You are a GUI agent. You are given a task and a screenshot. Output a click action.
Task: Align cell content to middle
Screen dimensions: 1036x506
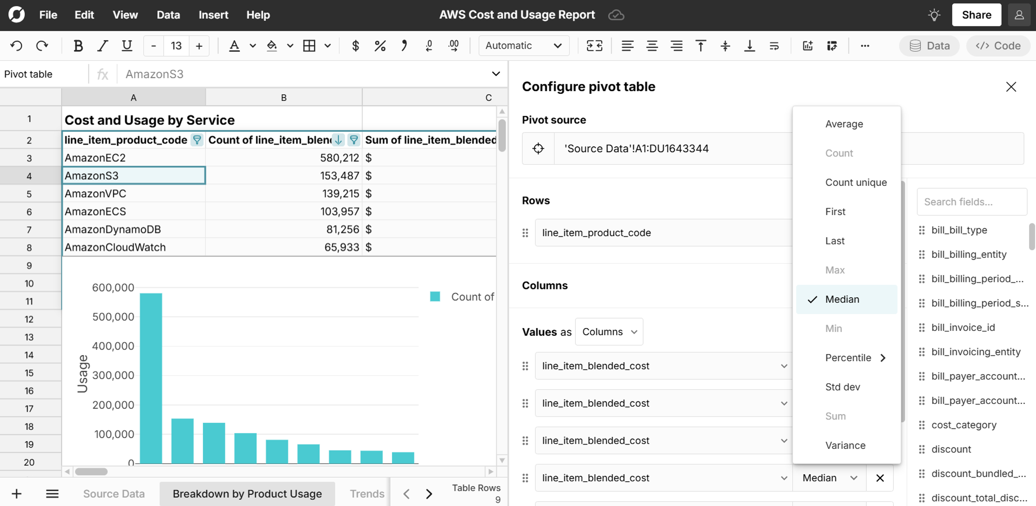725,46
